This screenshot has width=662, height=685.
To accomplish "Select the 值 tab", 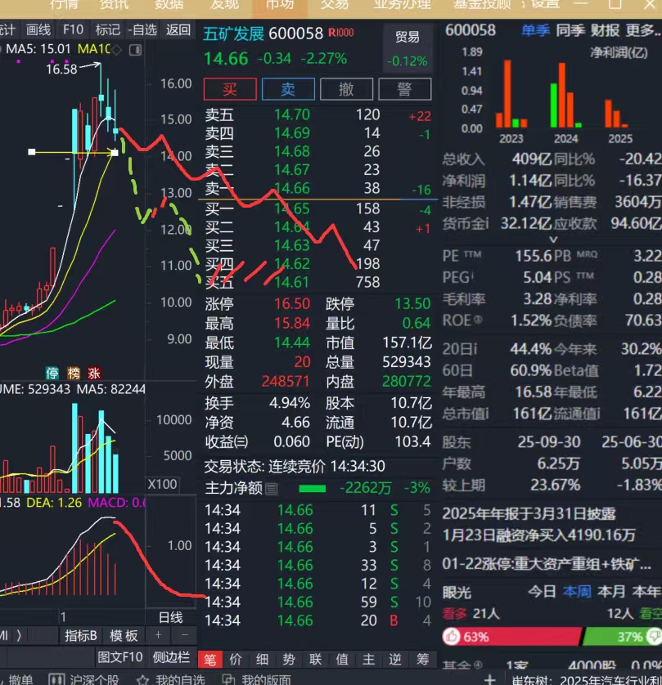I will [342, 659].
